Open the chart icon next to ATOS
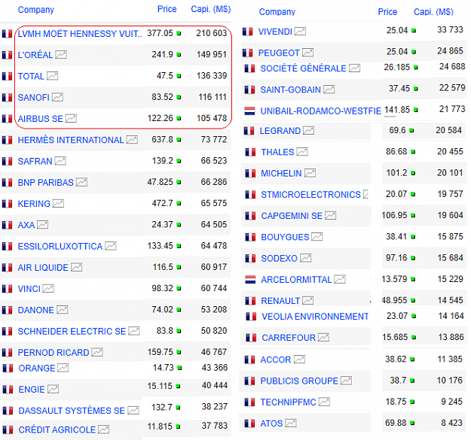This screenshot has height=440, width=471. pyautogui.click(x=291, y=423)
